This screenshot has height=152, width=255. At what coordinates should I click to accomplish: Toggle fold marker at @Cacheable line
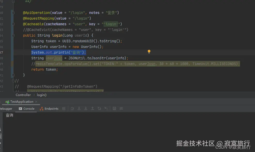coord(13,24)
